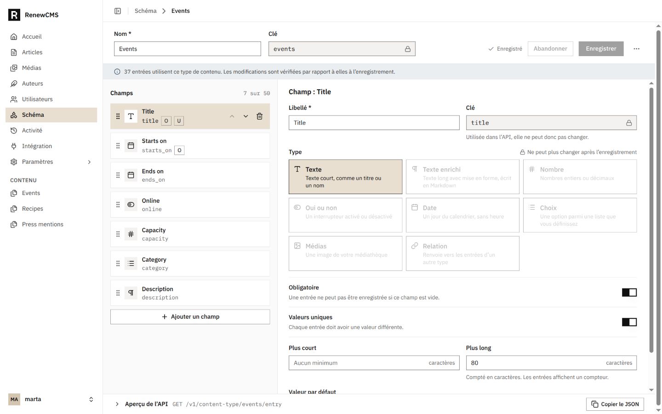Screen dimensions: 662x414
Task: Click the paragraph icon of Description field
Action: click(131, 293)
